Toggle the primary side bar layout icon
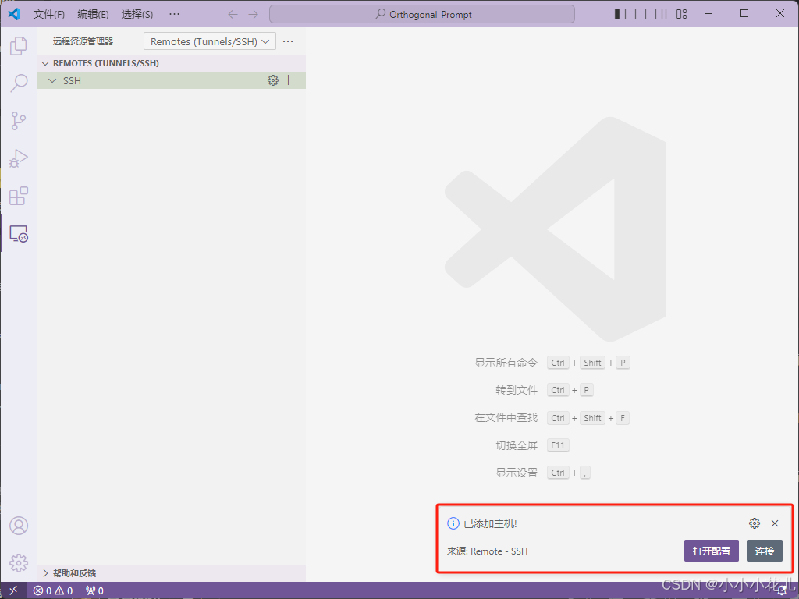799x599 pixels. tap(620, 14)
